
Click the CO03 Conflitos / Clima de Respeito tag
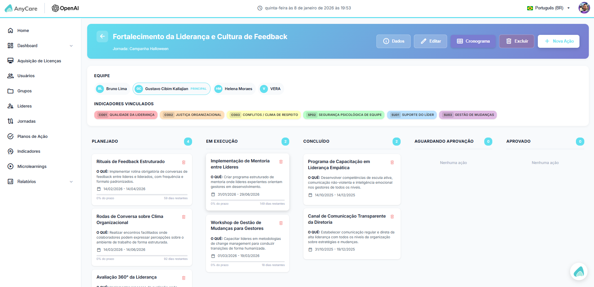(264, 115)
